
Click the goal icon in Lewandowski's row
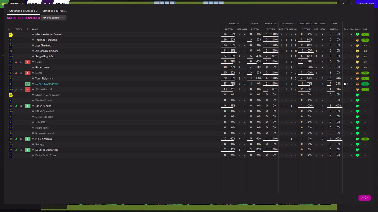pyautogui.click(x=345, y=84)
